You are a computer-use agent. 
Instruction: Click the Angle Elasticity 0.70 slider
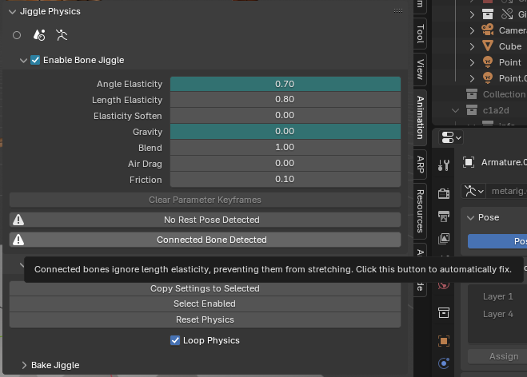click(285, 84)
